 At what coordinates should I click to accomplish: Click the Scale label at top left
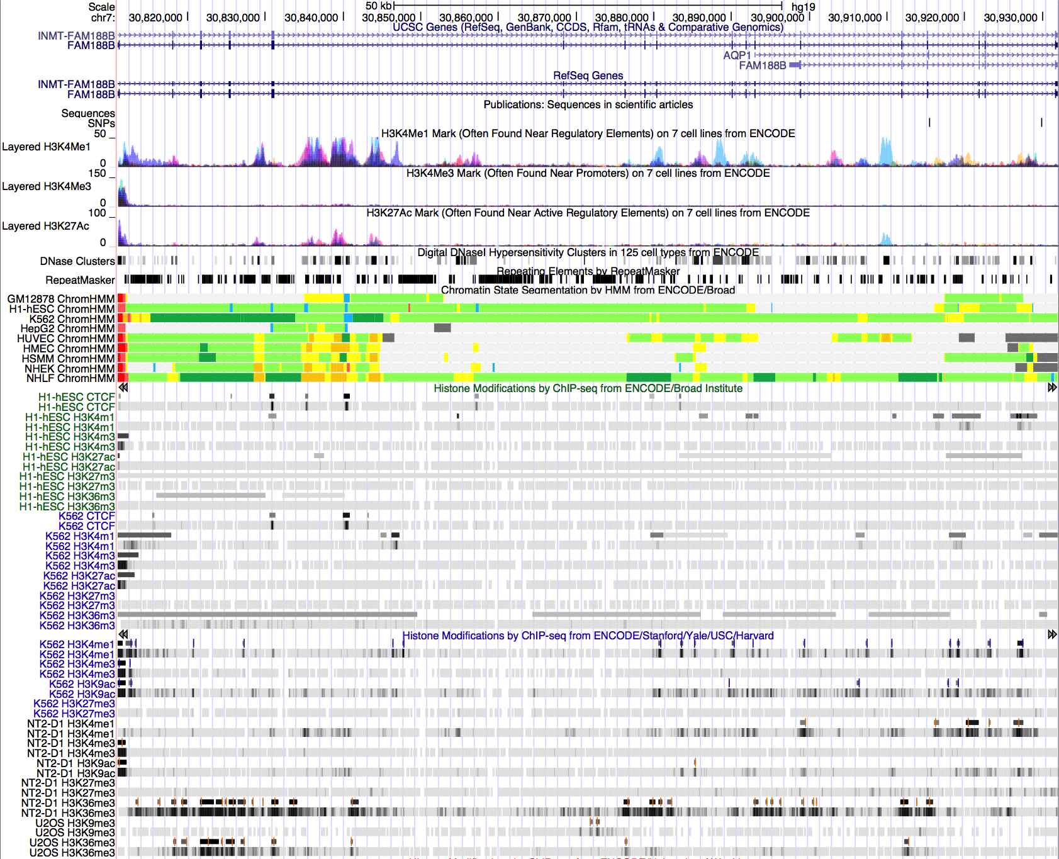tap(101, 7)
